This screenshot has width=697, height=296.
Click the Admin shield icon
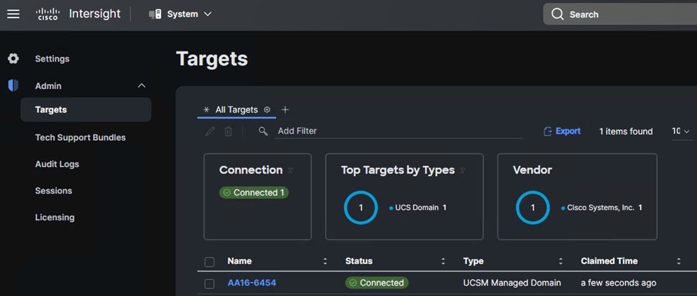(x=13, y=85)
